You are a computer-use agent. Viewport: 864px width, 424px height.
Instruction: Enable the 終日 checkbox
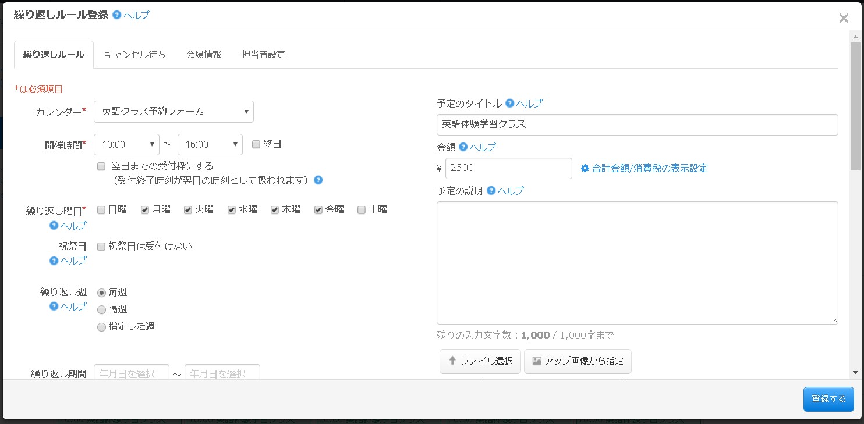coord(256,144)
